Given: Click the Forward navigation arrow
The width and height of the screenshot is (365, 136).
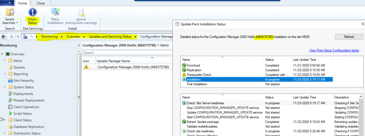Looking at the screenshot, I should click(x=11, y=37).
